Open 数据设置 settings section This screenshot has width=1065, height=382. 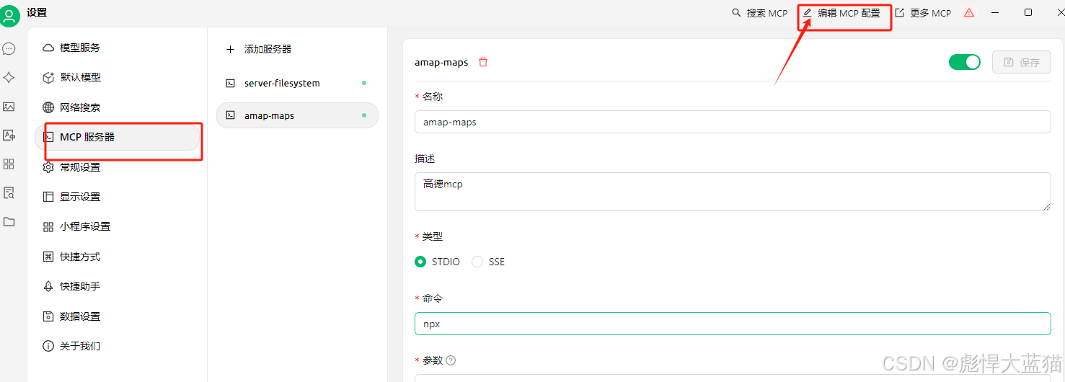[x=118, y=316]
